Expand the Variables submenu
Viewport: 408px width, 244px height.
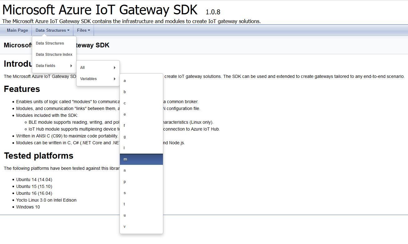click(98, 79)
